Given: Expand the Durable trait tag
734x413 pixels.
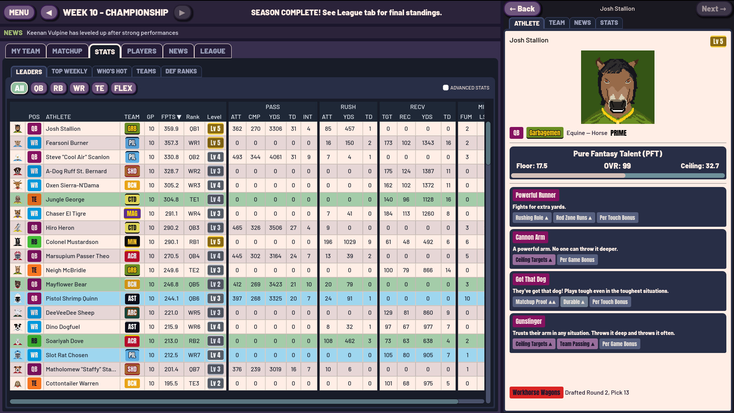Looking at the screenshot, I should coord(574,302).
